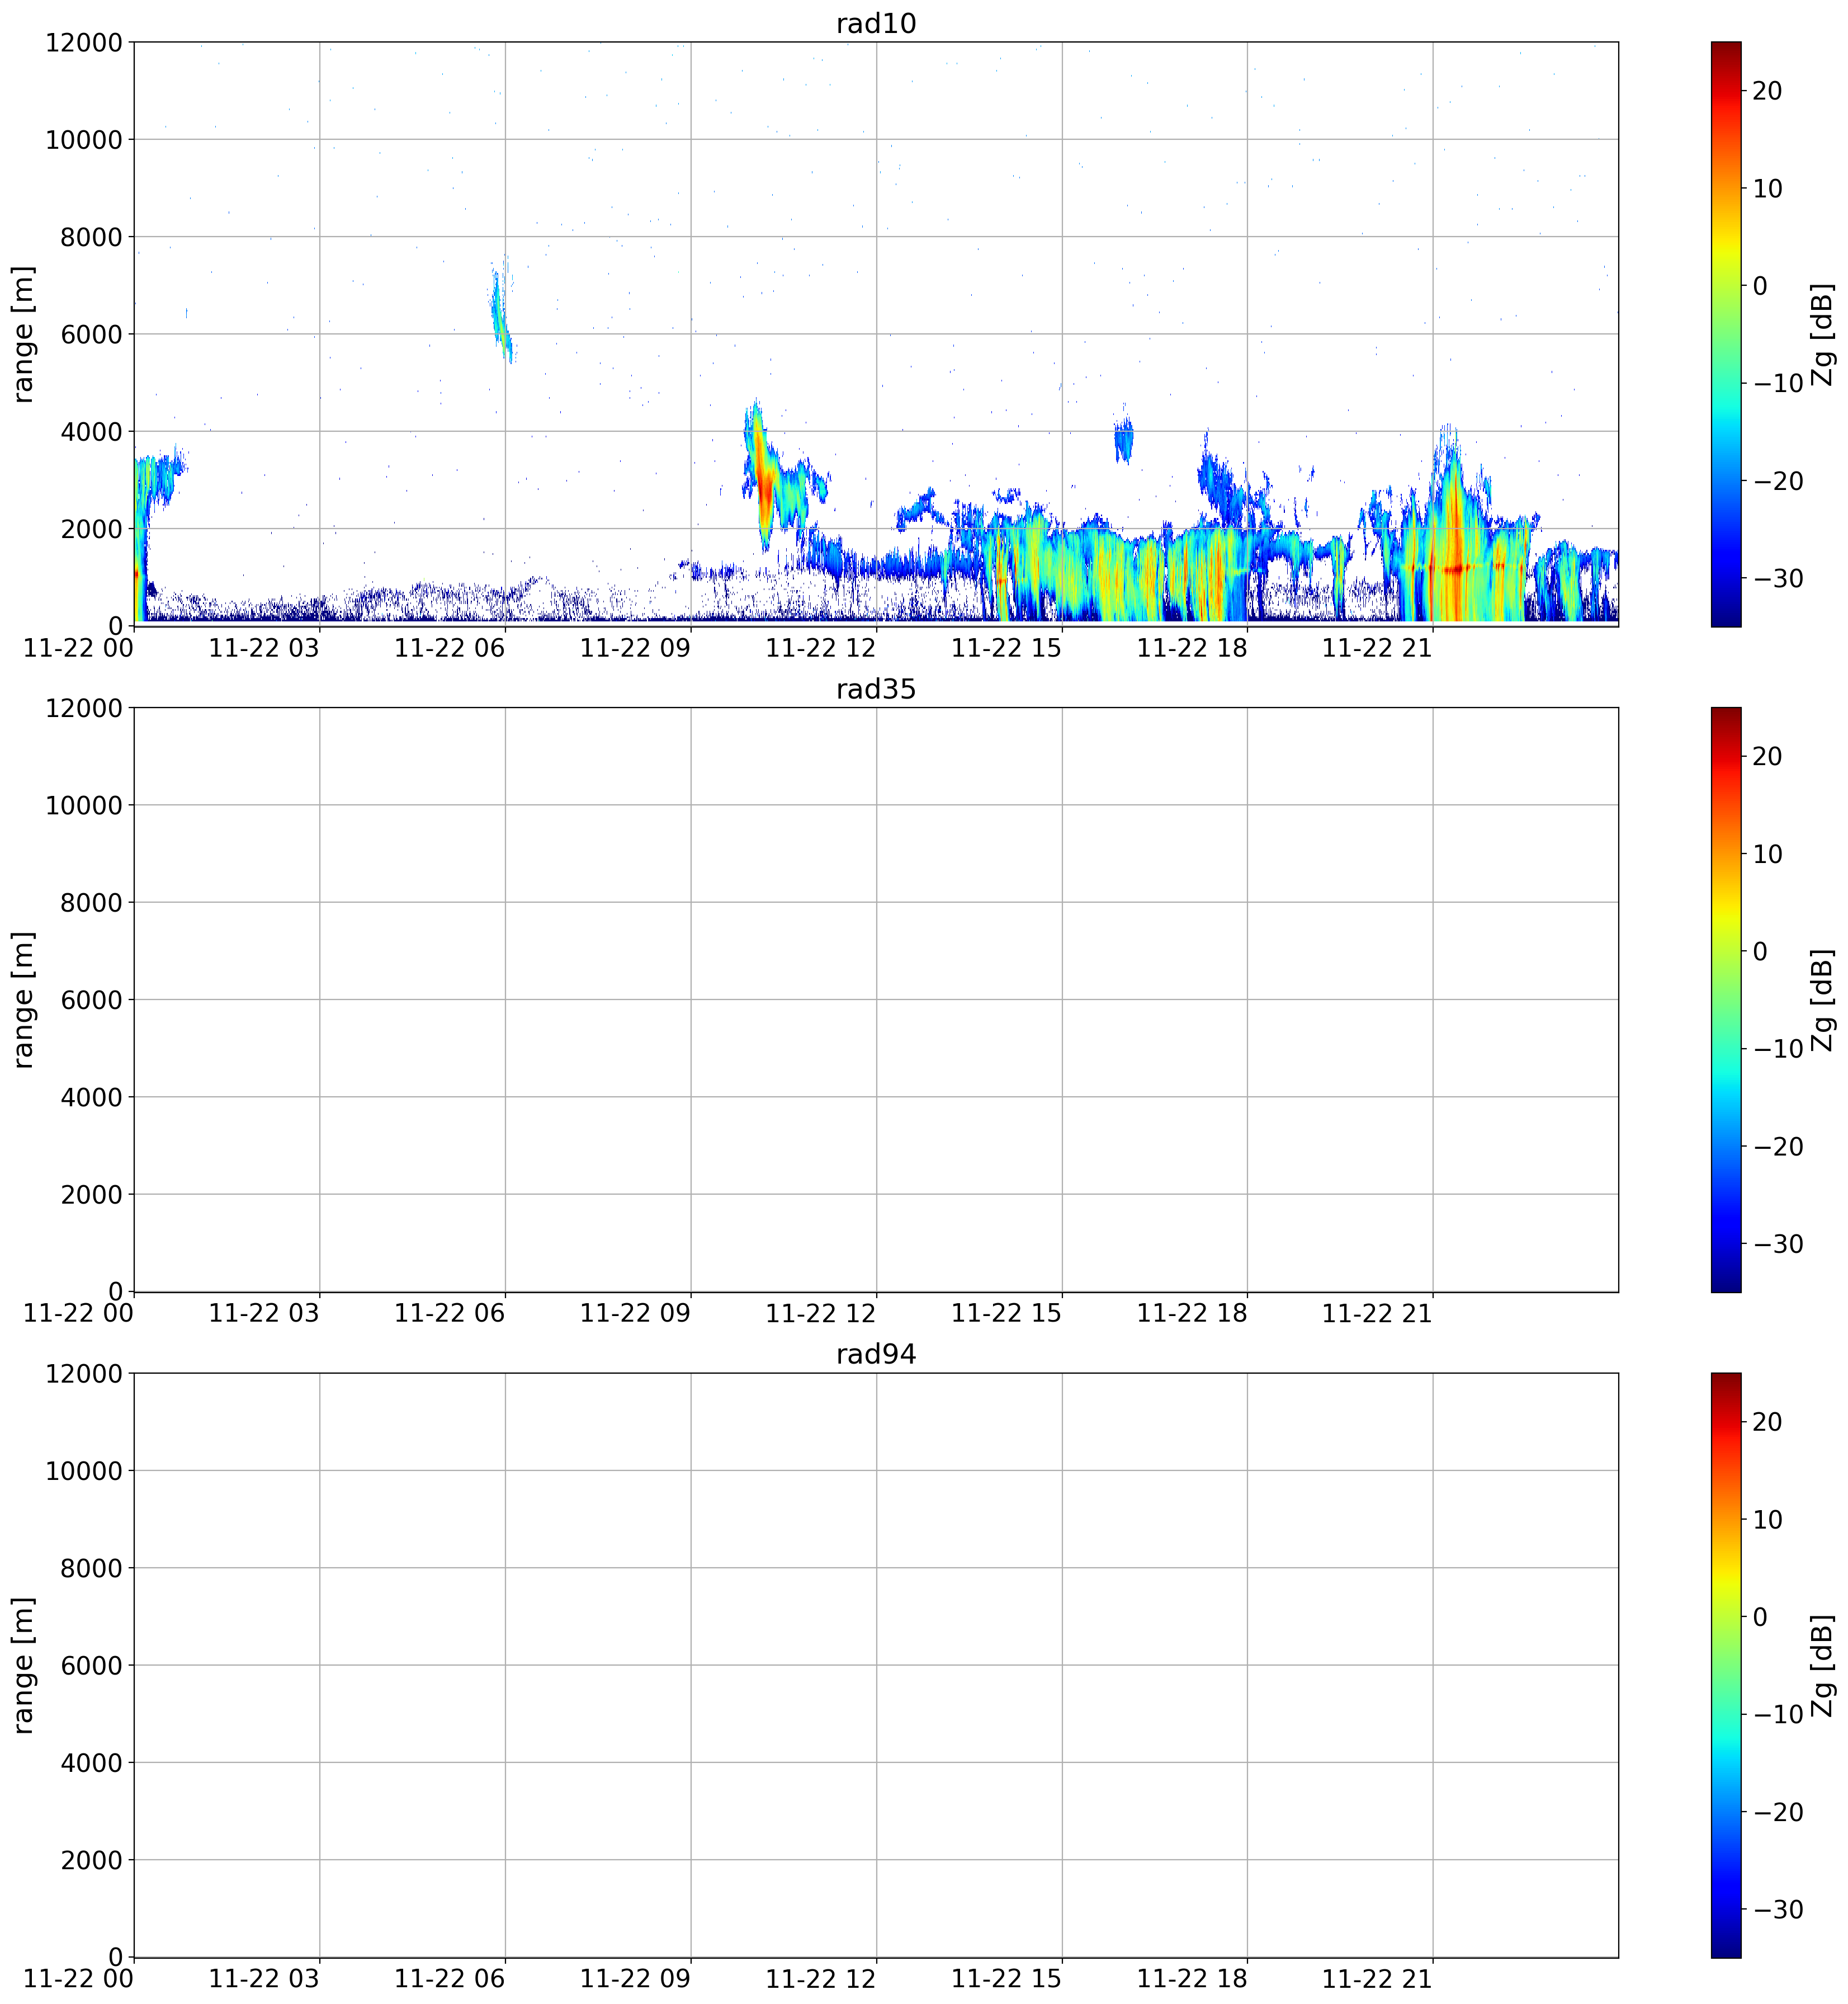Click the 10000 tick on rad35 y-axis

point(84,805)
